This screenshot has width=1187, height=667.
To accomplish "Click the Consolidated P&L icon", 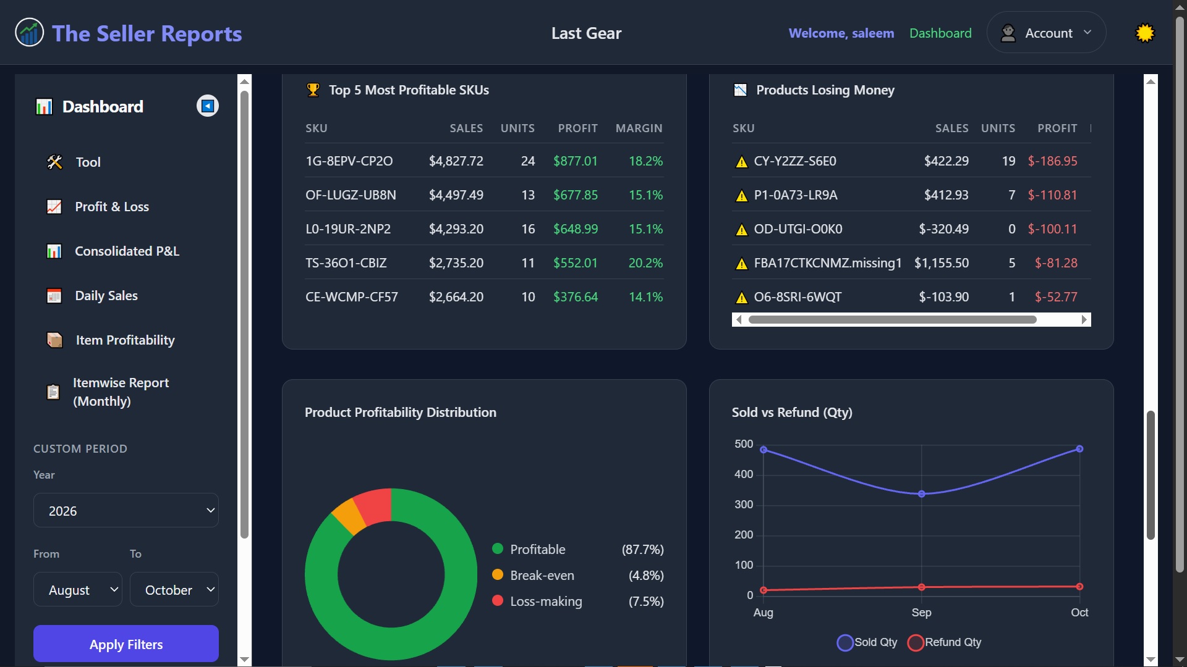I will click(x=54, y=251).
